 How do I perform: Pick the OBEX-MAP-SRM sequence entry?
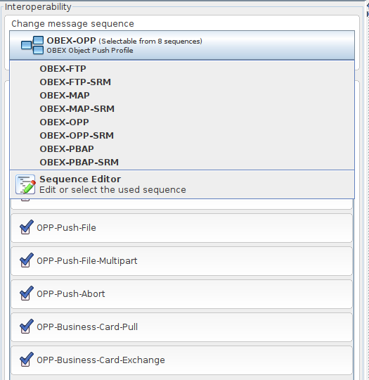click(x=77, y=108)
